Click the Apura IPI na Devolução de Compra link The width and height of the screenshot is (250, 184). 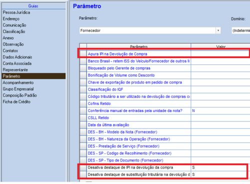[117, 54]
